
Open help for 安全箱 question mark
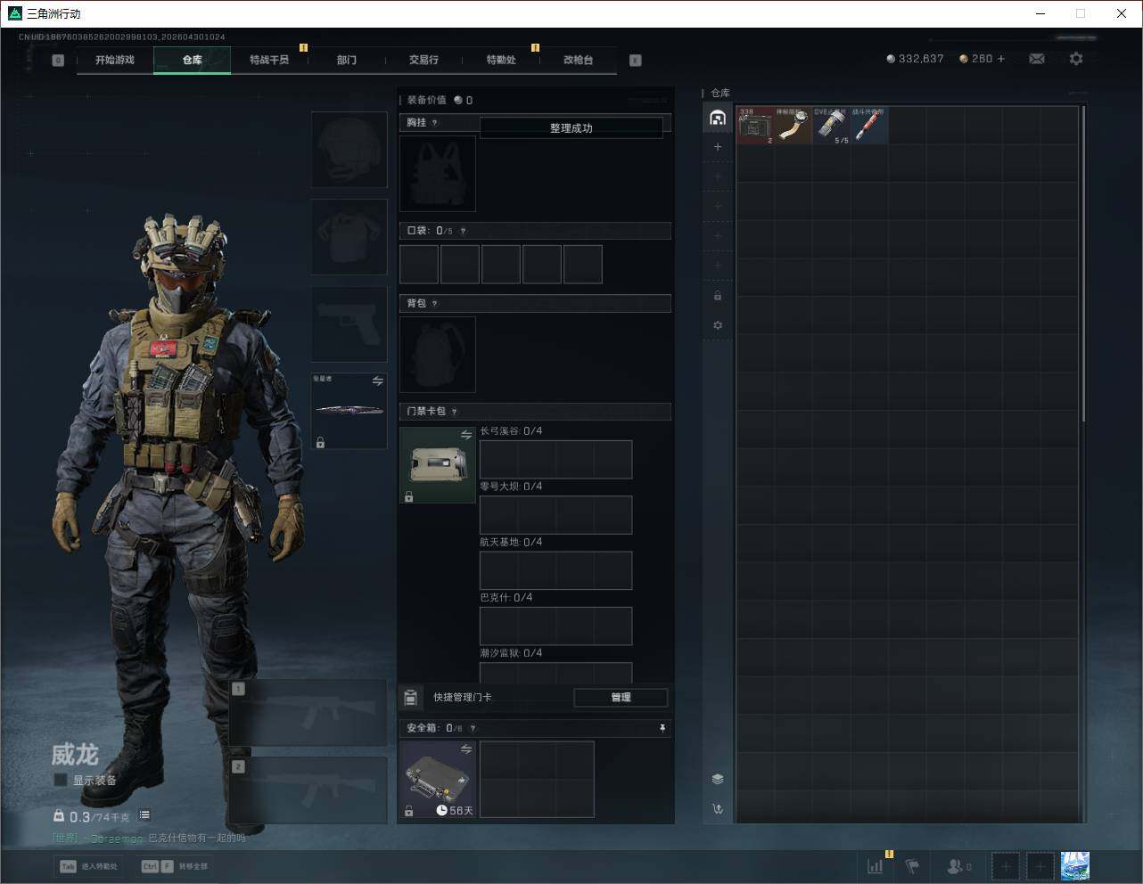point(473,729)
